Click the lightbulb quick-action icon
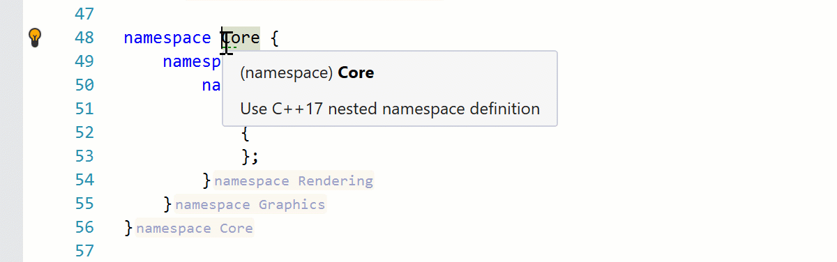Viewport: 837px width, 262px height. pos(35,38)
